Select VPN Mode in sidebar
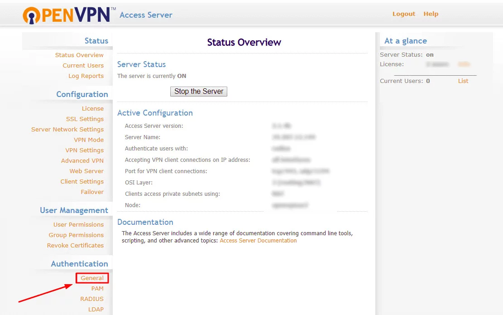Viewport: 503px width, 315px height. (89, 140)
